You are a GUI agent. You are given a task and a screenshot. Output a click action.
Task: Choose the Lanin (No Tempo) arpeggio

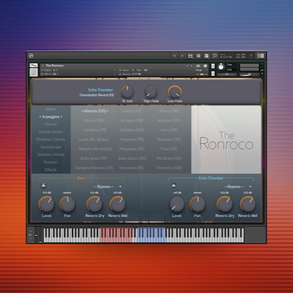tap(94, 139)
